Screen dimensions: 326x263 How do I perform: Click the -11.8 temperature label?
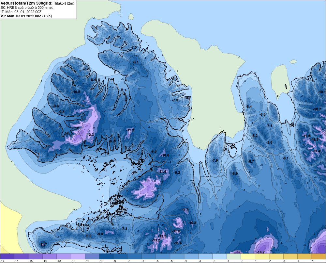point(315,140)
